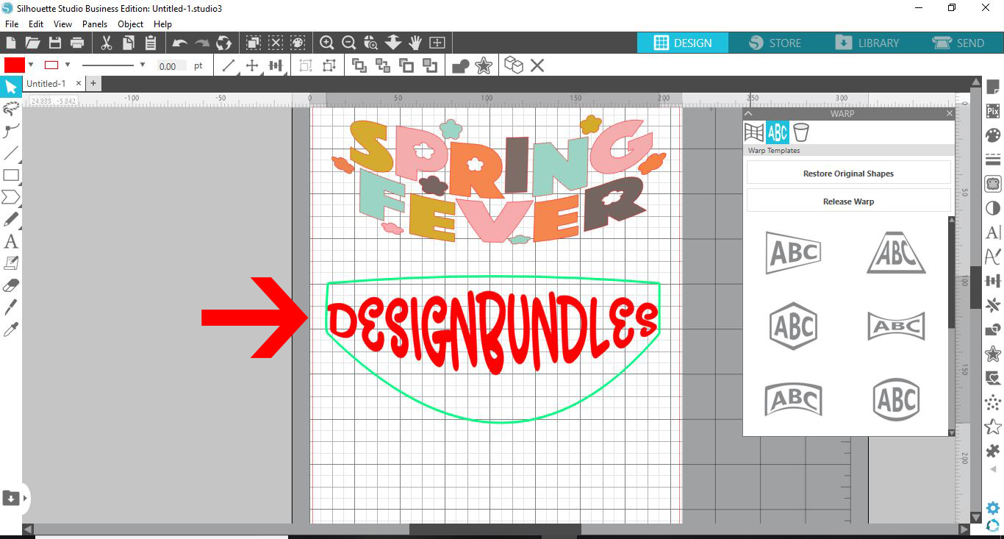
Task: Click the Deselect All icon
Action: (276, 43)
